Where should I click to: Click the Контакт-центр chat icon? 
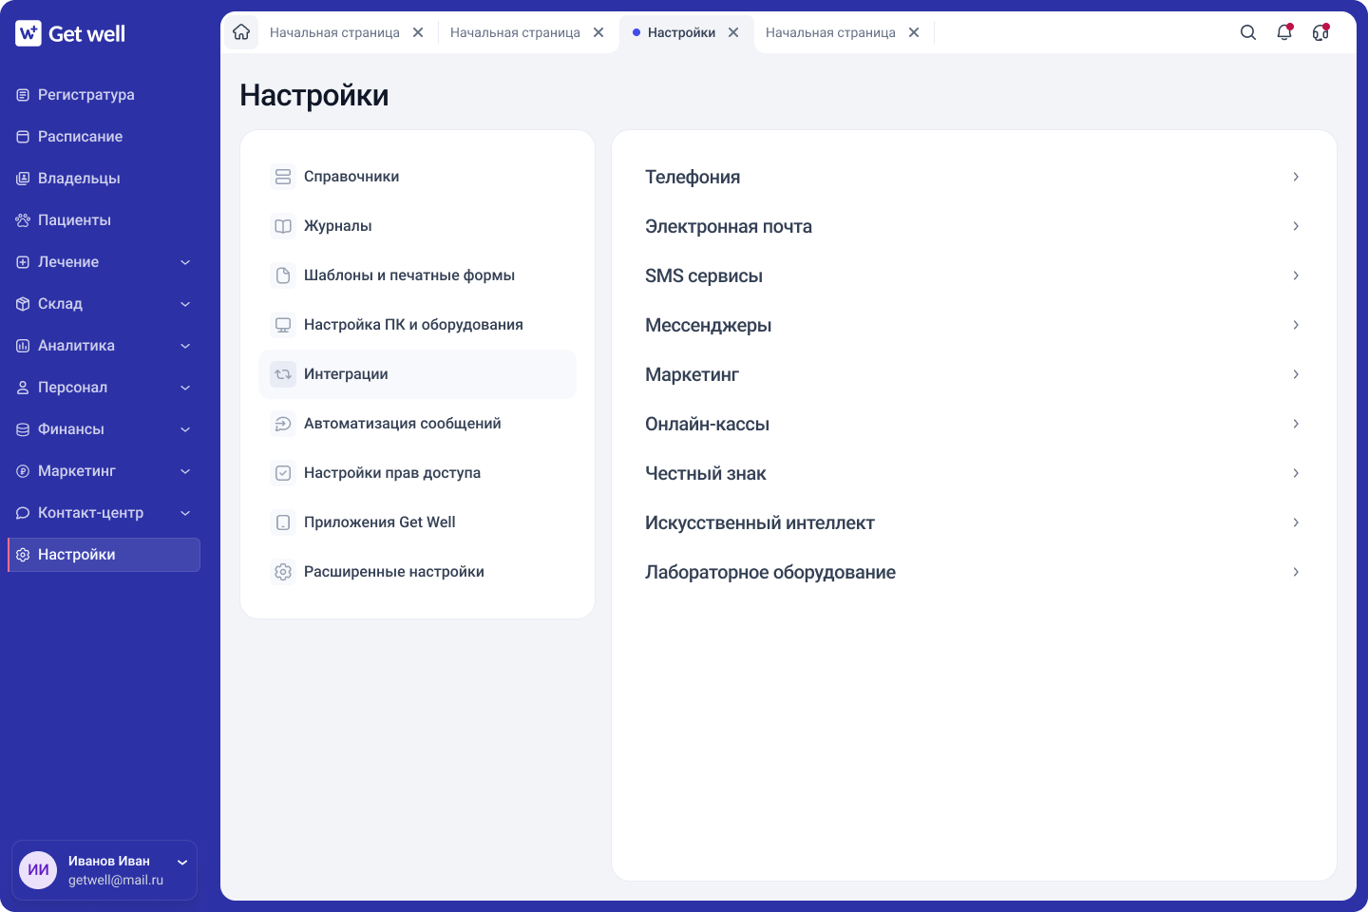[x=23, y=513]
